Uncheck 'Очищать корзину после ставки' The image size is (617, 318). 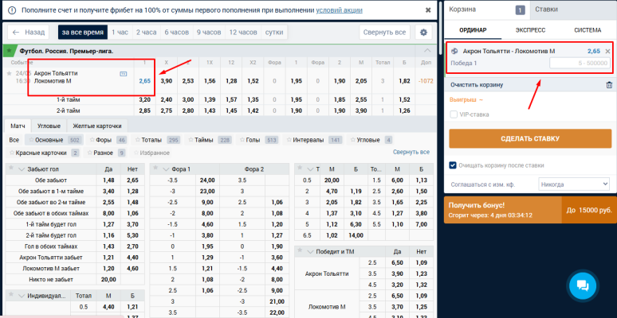pos(453,165)
